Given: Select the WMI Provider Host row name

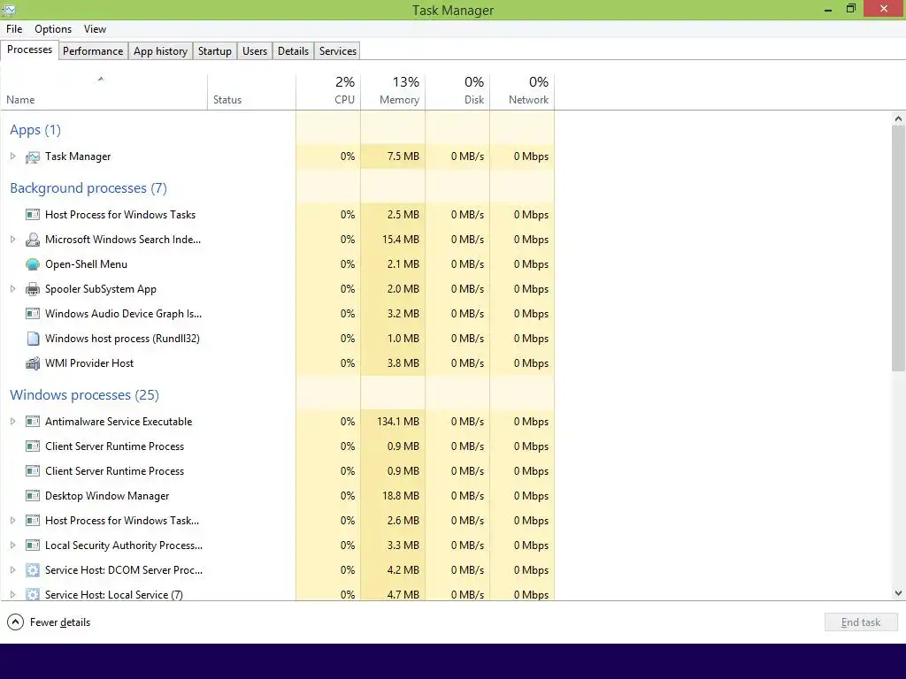Looking at the screenshot, I should pyautogui.click(x=89, y=363).
